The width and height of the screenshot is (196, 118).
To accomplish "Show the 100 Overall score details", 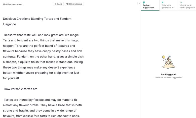I will [x=74, y=4].
